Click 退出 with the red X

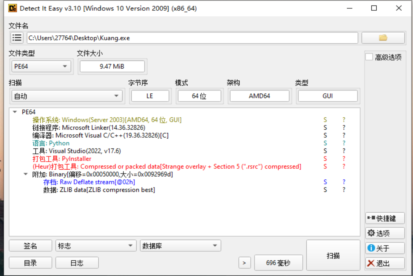[385, 263]
